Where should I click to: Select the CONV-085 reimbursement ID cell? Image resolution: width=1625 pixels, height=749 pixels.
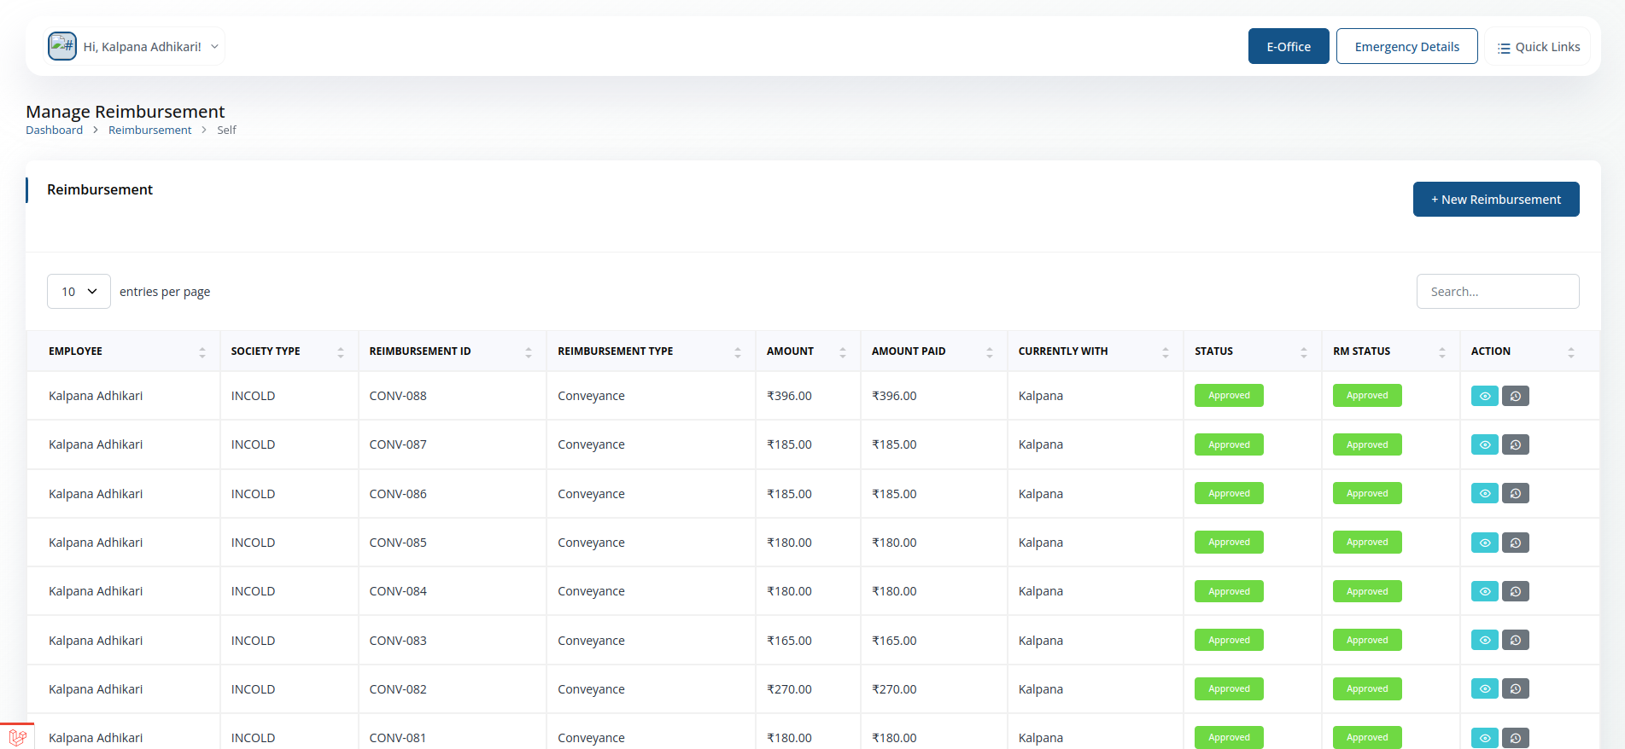[x=453, y=543]
